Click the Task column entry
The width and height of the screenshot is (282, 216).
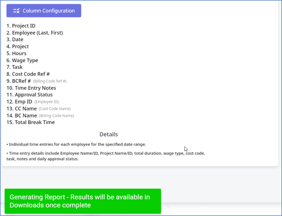click(x=14, y=67)
